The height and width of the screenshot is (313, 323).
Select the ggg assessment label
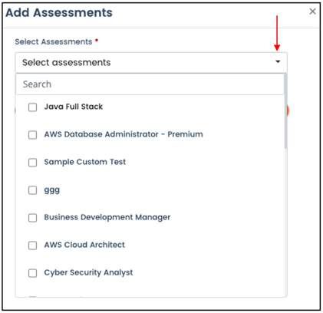52,190
